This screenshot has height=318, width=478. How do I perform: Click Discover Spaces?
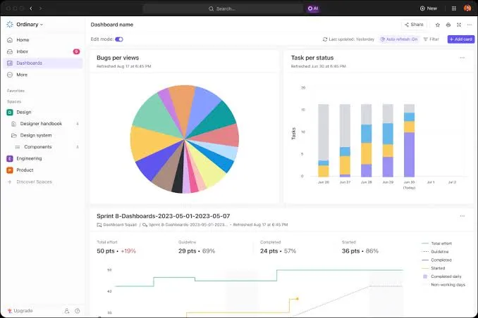[34, 182]
